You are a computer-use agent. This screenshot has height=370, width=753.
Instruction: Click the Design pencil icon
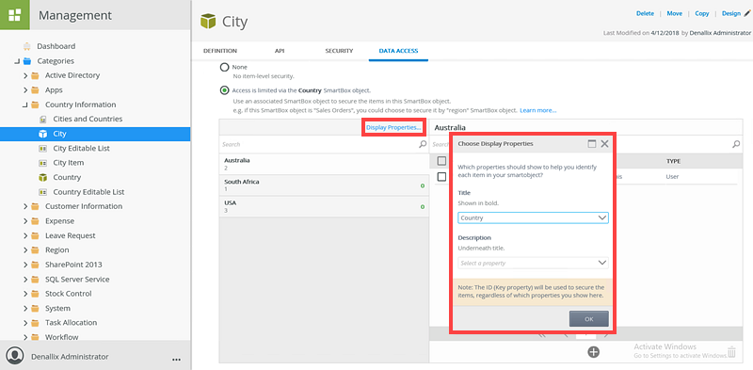(x=746, y=13)
